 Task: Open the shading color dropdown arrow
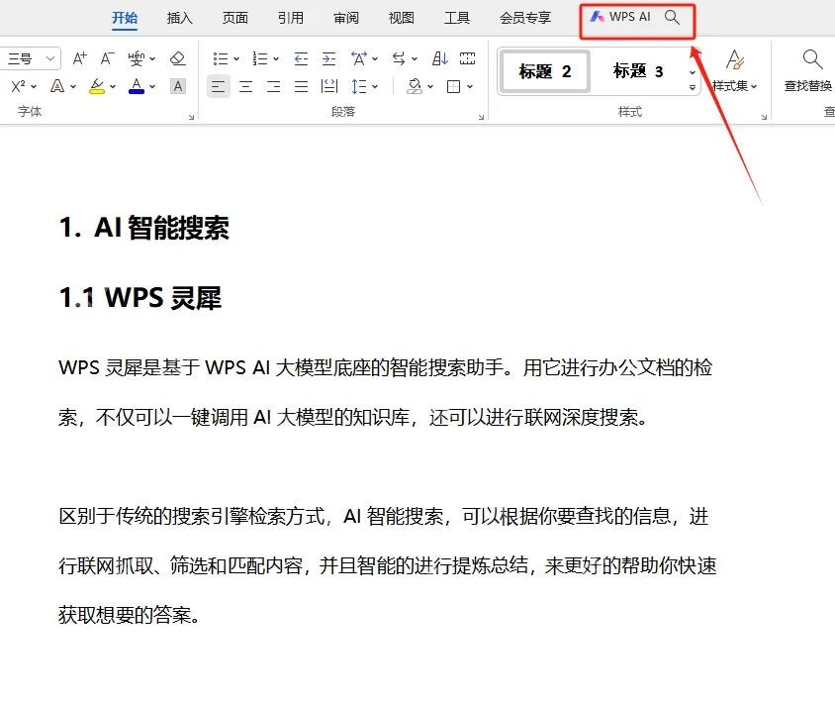click(x=430, y=86)
